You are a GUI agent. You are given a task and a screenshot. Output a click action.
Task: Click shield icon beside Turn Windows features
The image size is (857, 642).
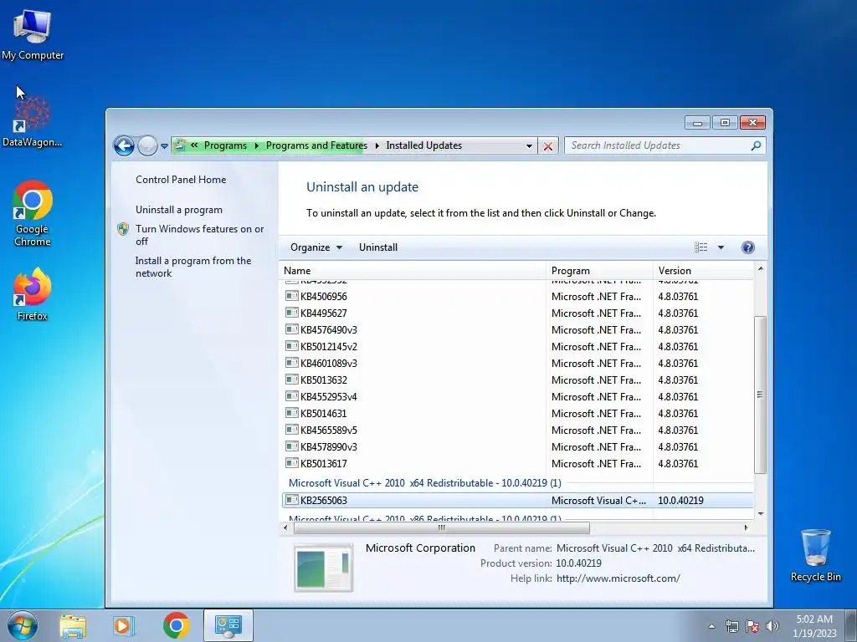coord(123,229)
